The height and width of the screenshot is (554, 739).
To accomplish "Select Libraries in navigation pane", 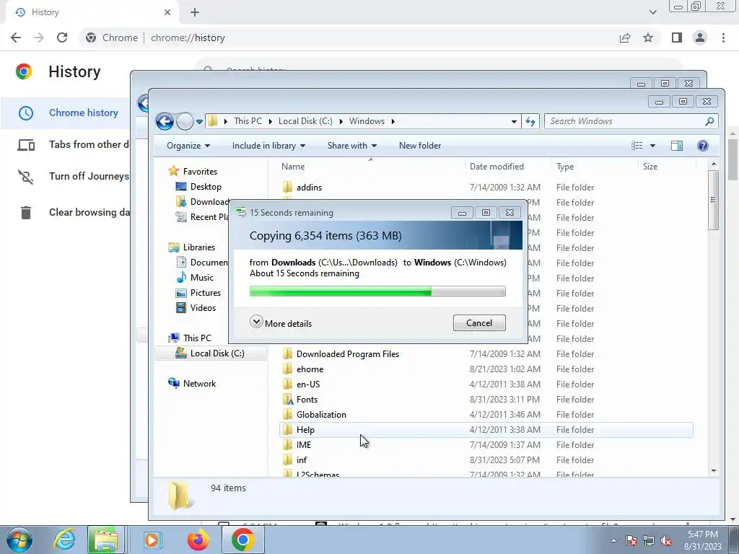I will pos(198,247).
